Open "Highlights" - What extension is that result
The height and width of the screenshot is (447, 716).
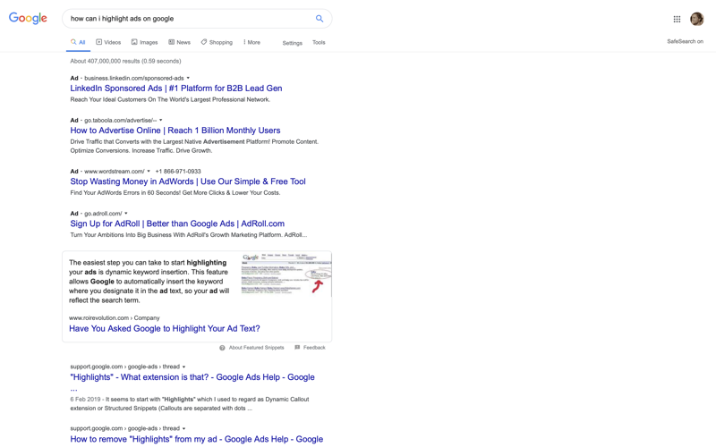[192, 377]
